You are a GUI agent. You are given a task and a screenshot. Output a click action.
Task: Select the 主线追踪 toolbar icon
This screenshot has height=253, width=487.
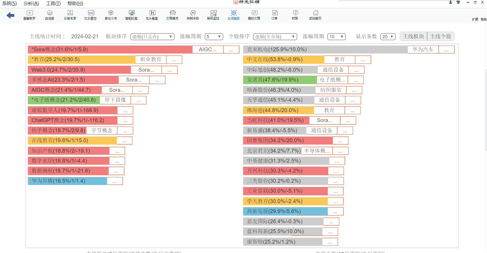tap(234, 15)
